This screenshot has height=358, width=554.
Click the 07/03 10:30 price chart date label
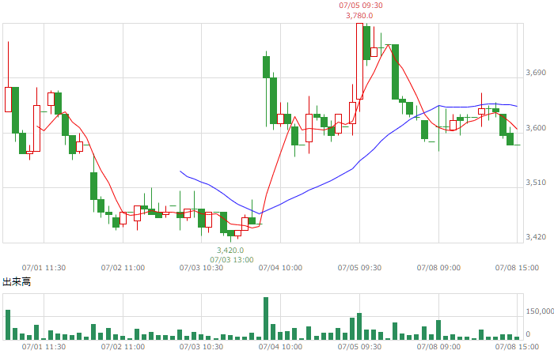click(x=201, y=268)
